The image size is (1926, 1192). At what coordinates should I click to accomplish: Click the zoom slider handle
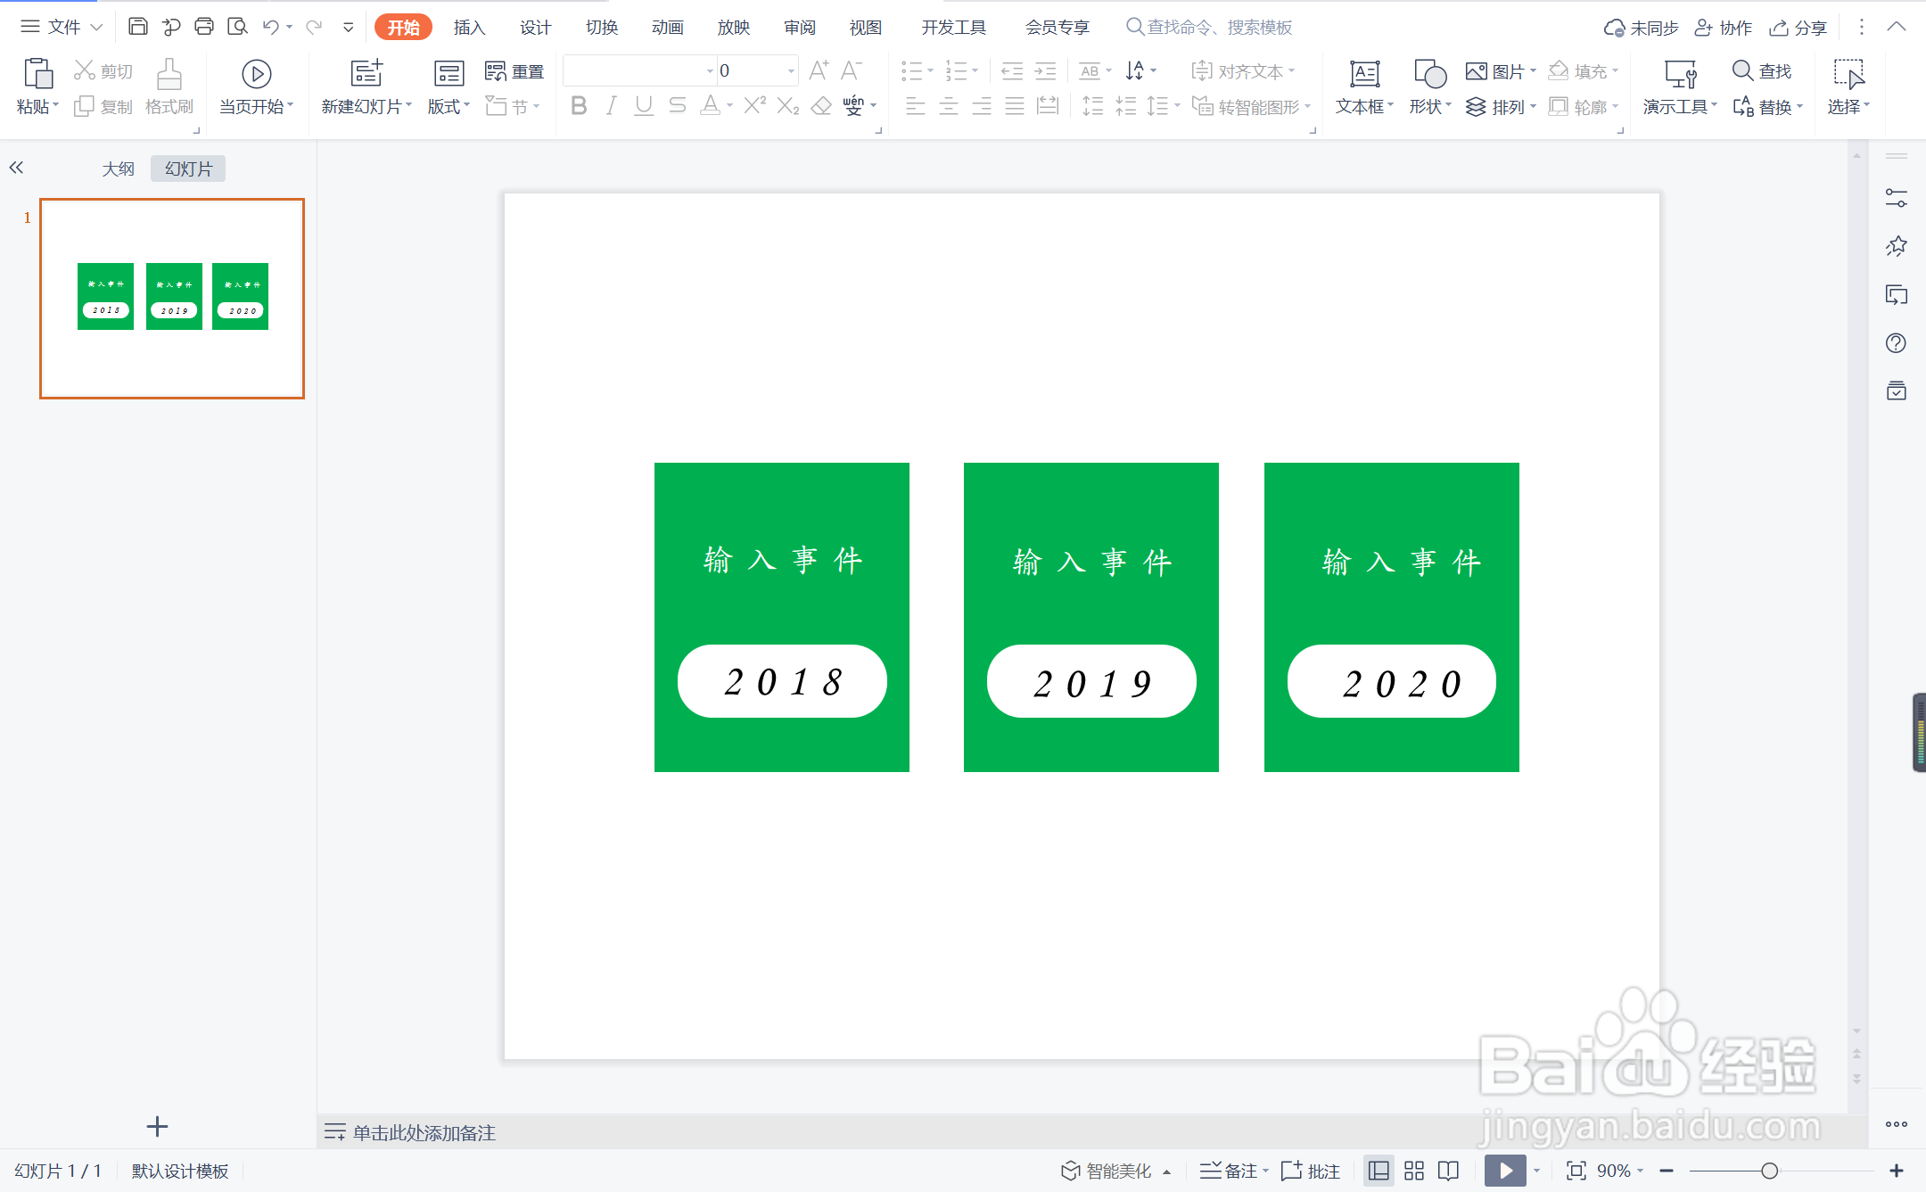(x=1769, y=1171)
